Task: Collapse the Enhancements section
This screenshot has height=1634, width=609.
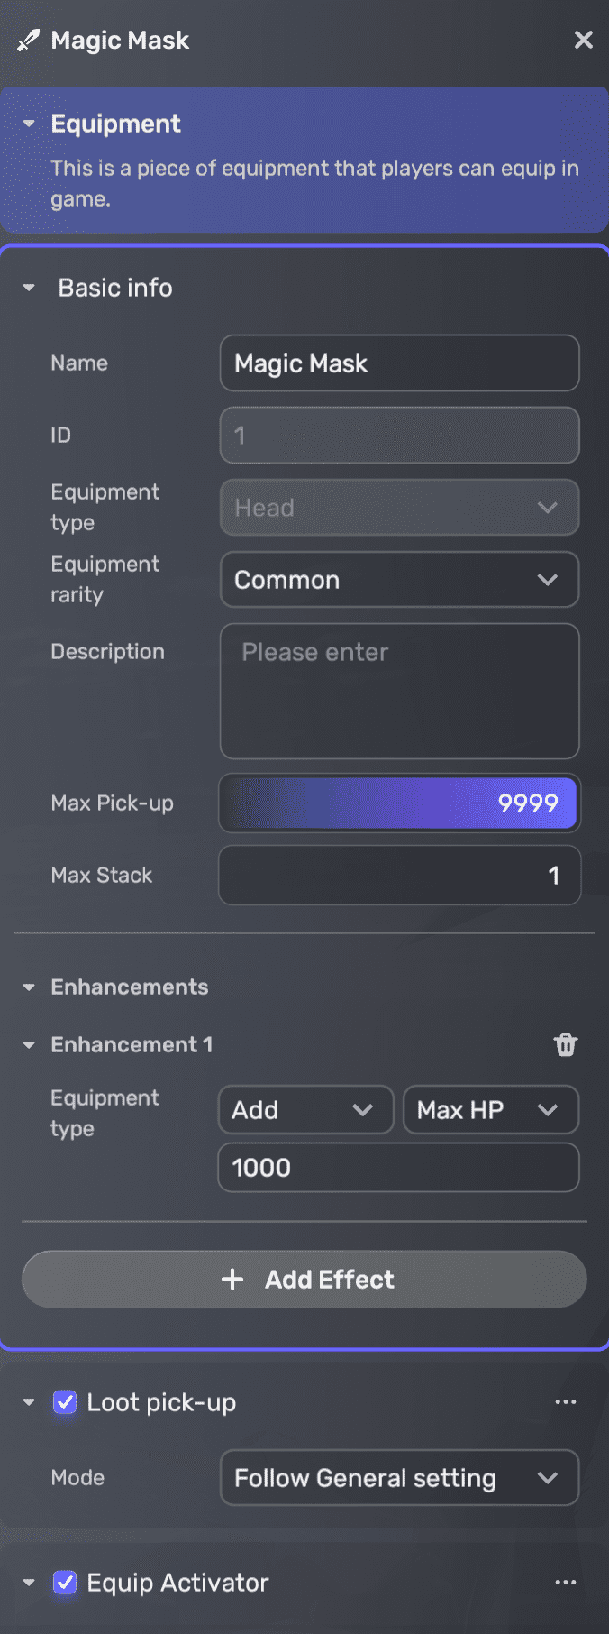Action: pos(28,987)
